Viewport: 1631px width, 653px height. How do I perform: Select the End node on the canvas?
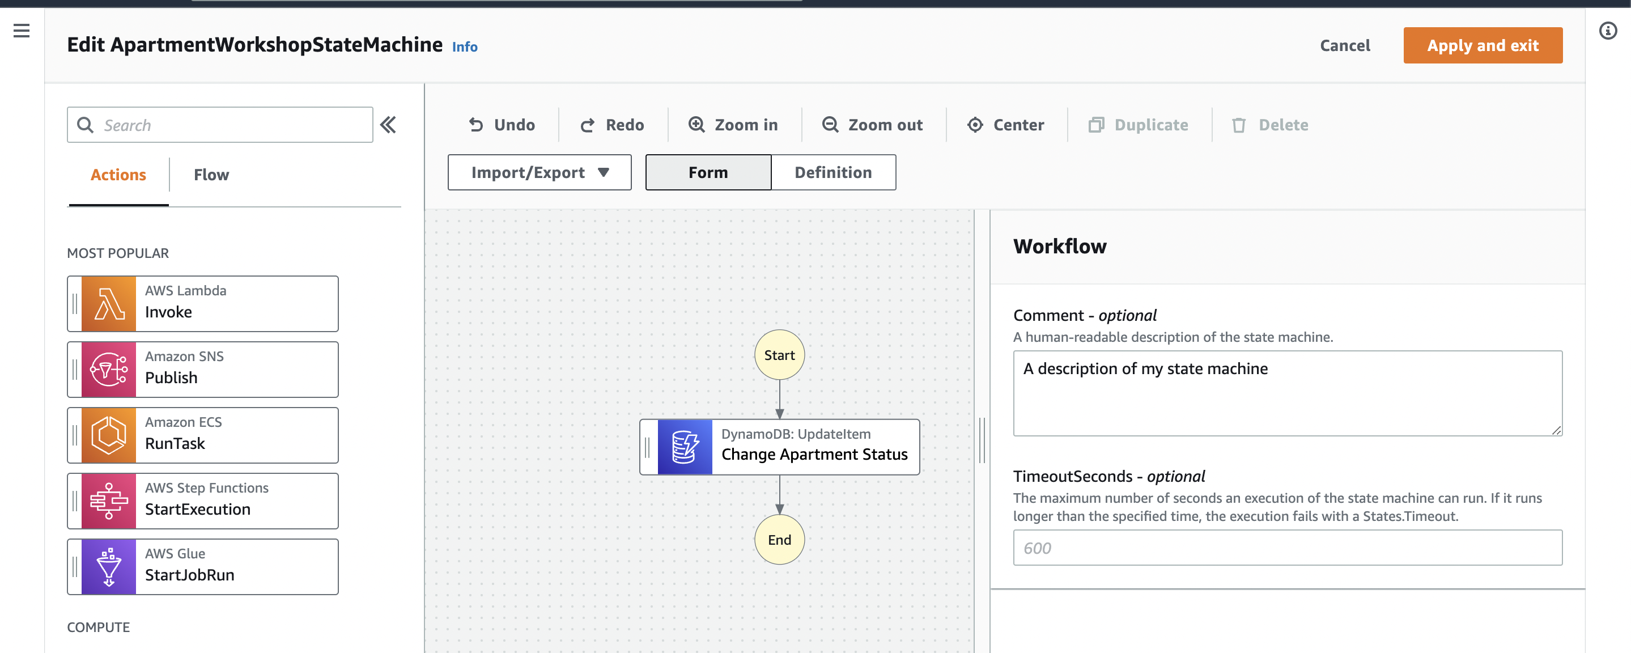[x=779, y=540]
